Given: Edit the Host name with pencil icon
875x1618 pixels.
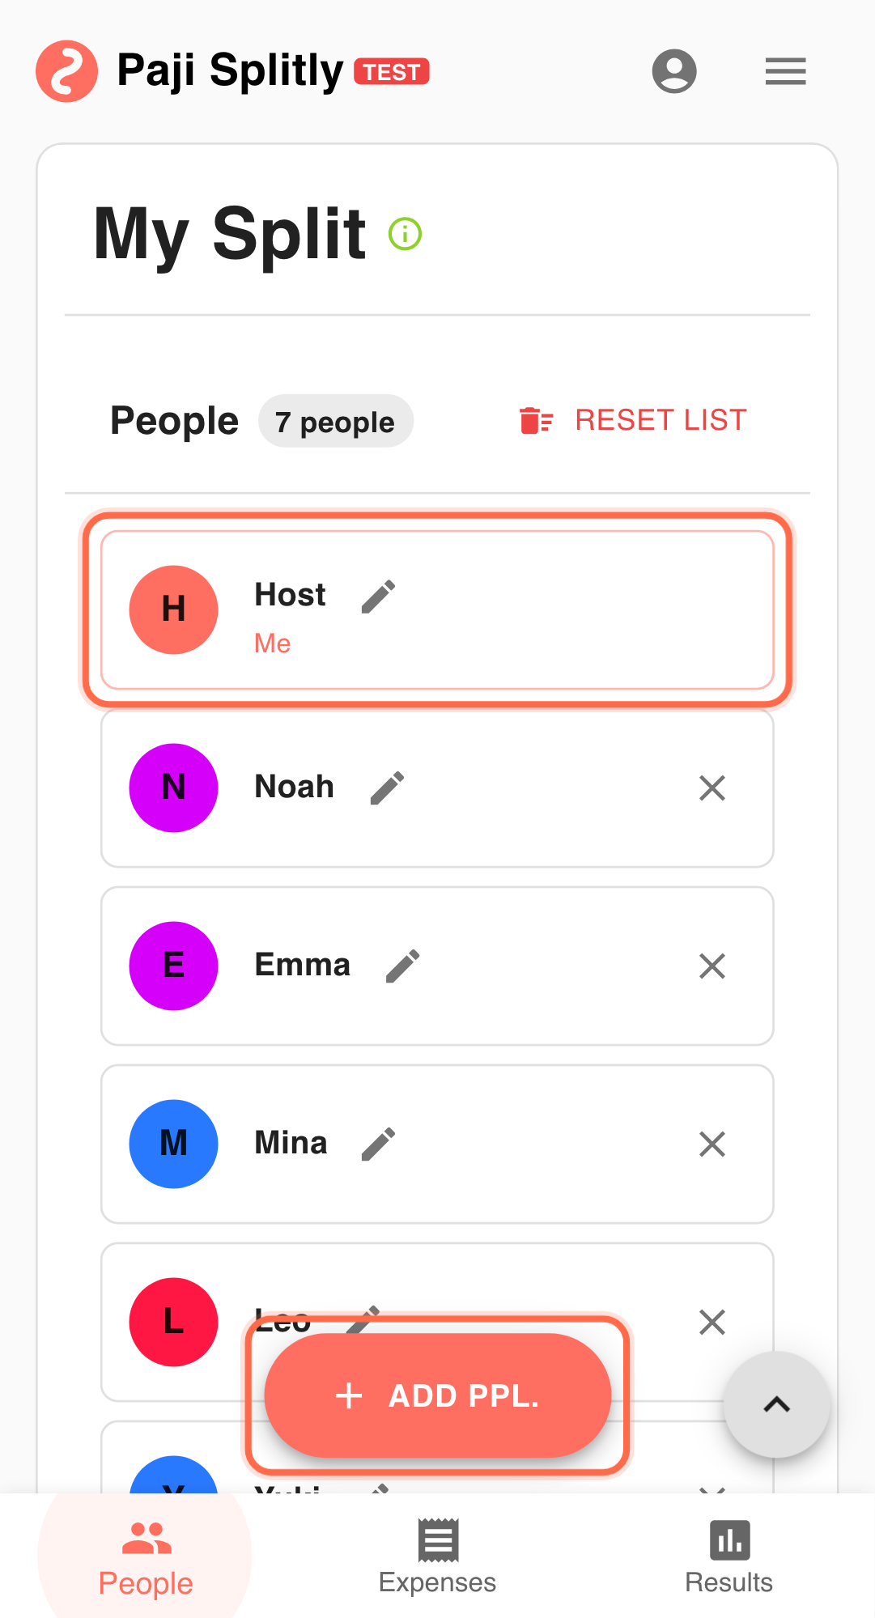Looking at the screenshot, I should 378,597.
